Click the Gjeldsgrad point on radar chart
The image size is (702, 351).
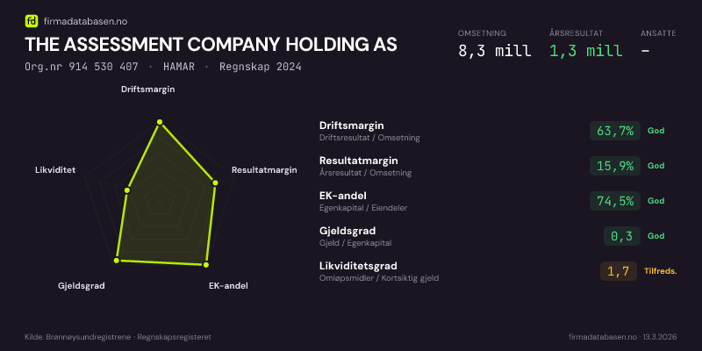(x=116, y=261)
